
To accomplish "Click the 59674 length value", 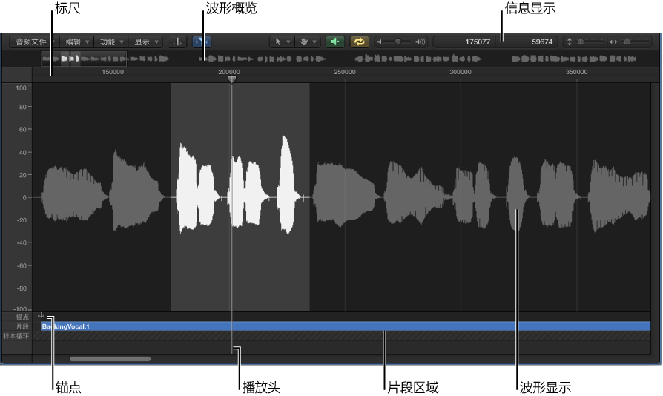I will pyautogui.click(x=541, y=42).
